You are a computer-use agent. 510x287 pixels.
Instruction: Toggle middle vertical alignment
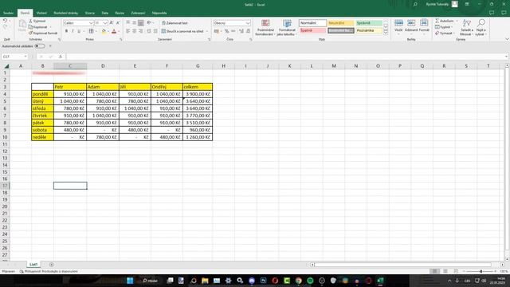pyautogui.click(x=135, y=23)
